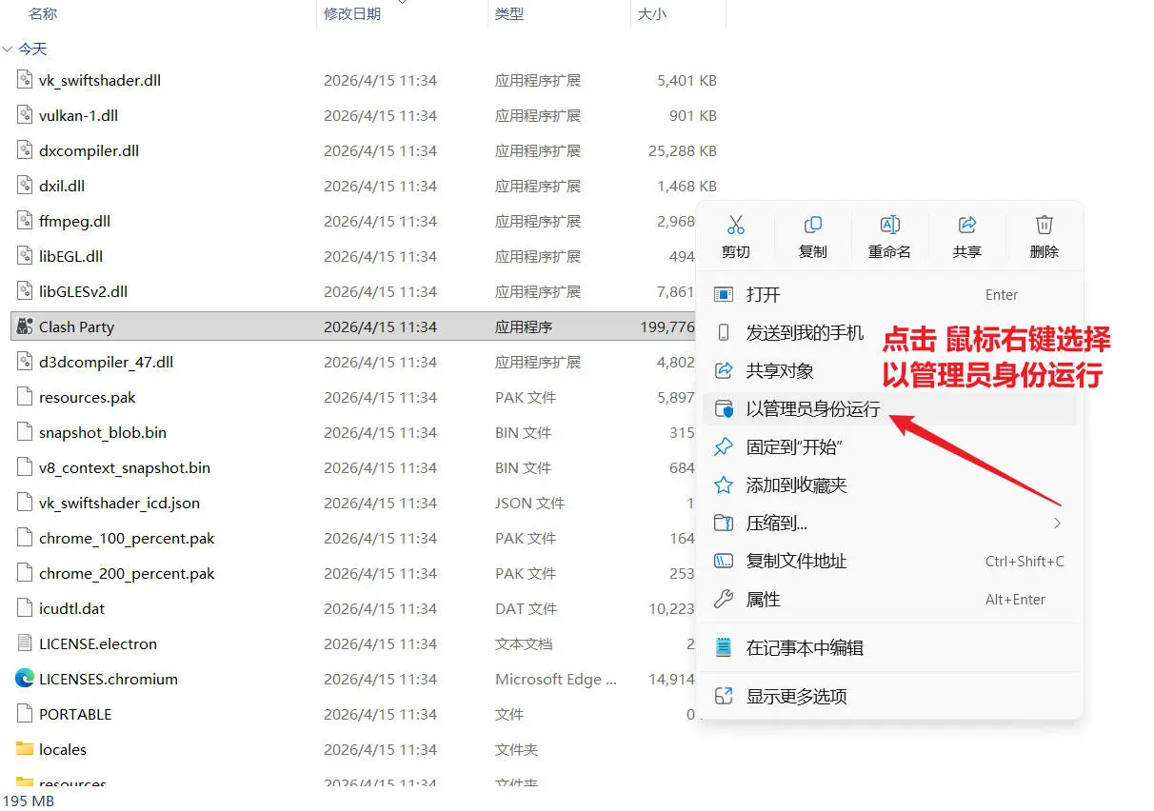This screenshot has width=1154, height=811.
Task: Click the icudtl.dat file icon
Action: (x=23, y=608)
